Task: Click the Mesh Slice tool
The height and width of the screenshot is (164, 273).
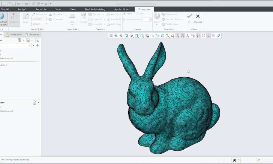Action: click(114, 14)
